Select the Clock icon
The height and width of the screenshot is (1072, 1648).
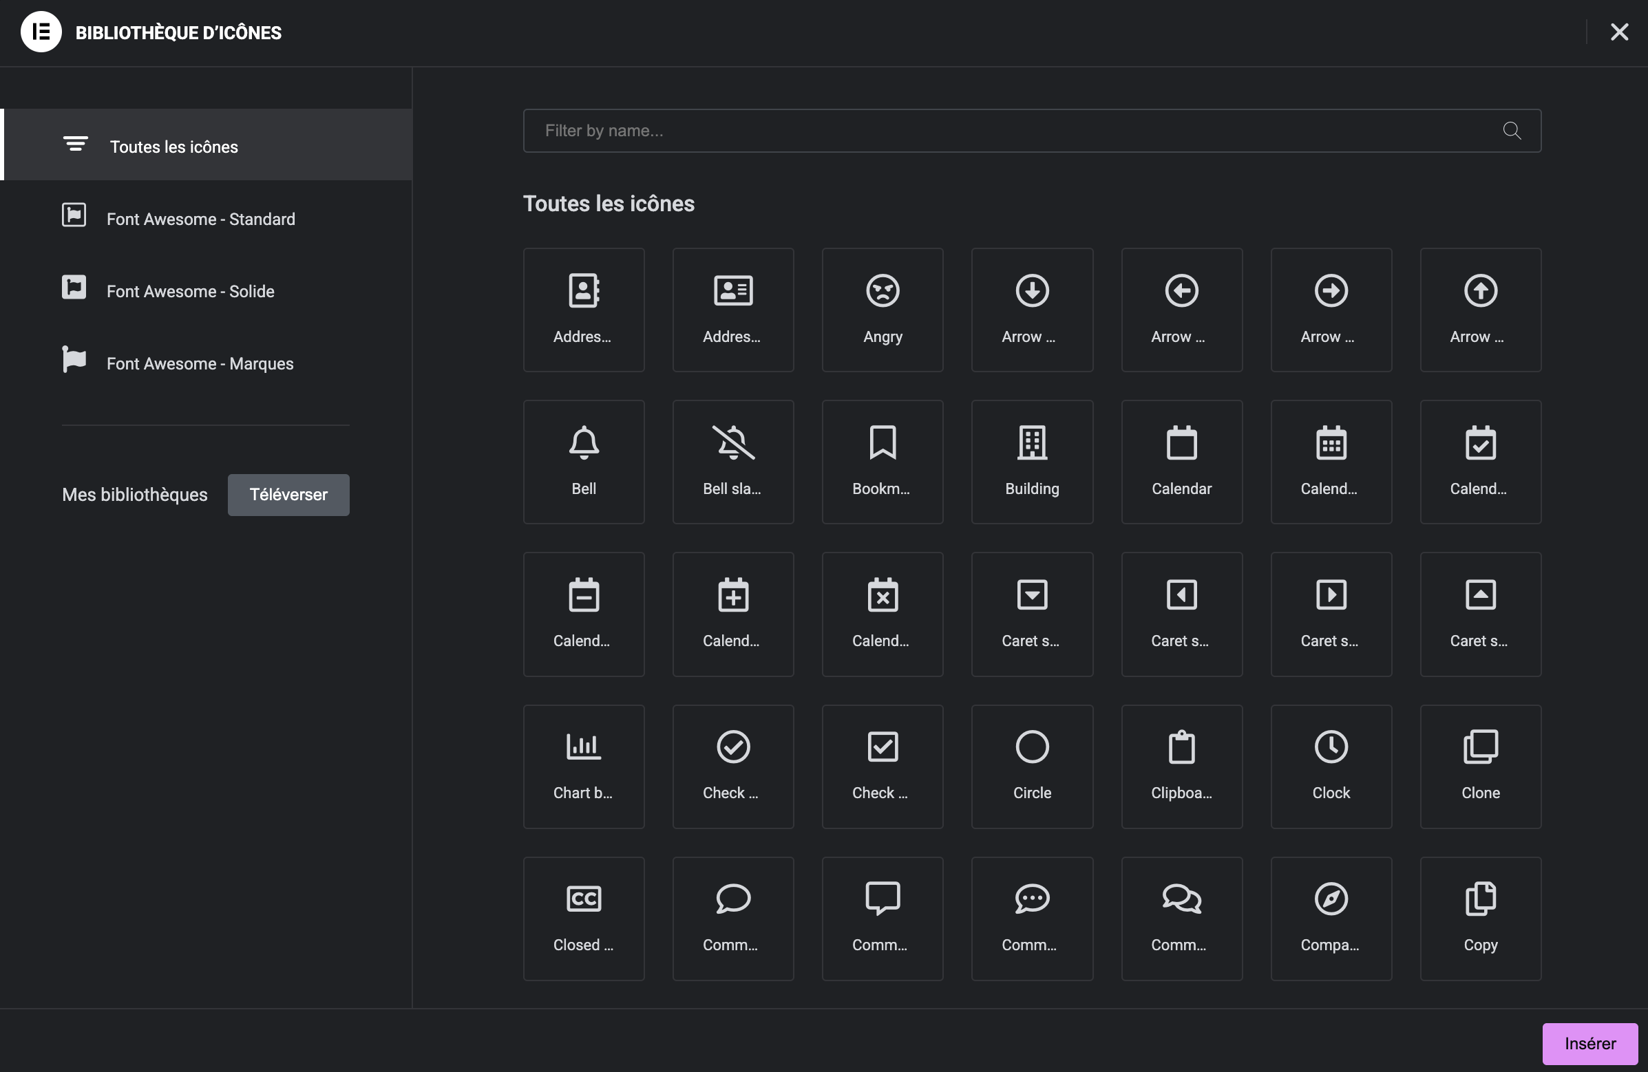(x=1331, y=766)
